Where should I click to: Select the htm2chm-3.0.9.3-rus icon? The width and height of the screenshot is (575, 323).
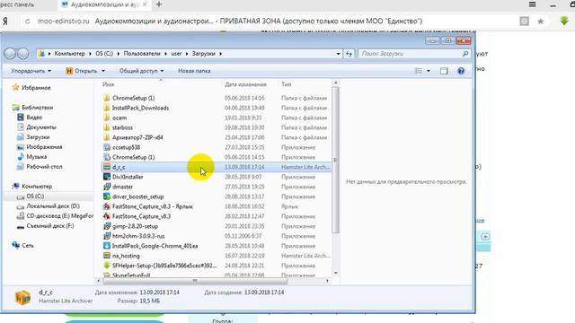107,236
